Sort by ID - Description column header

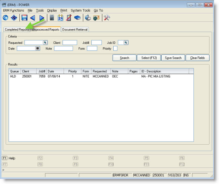point(164,71)
